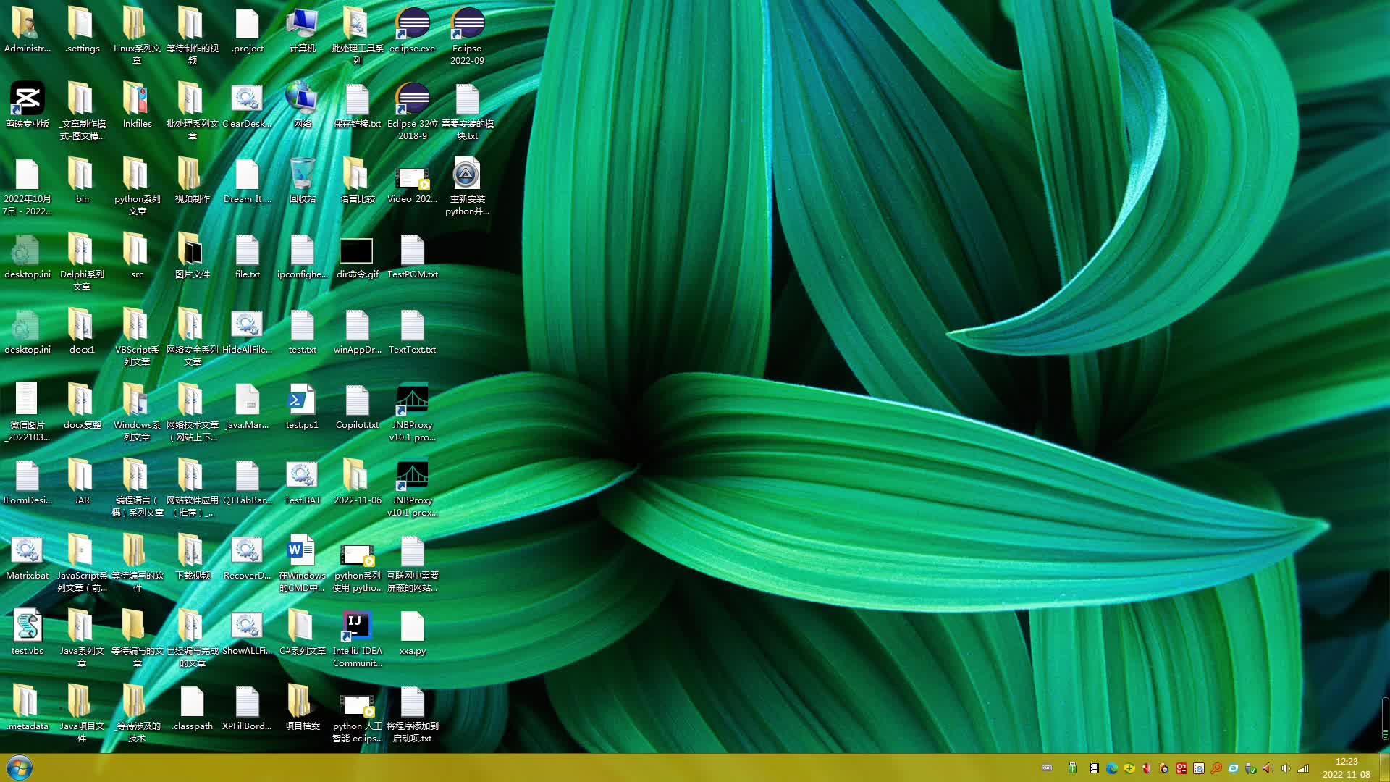Screen dimensions: 1390x782
Task: Open the Windows Start button
Action: tap(20, 768)
